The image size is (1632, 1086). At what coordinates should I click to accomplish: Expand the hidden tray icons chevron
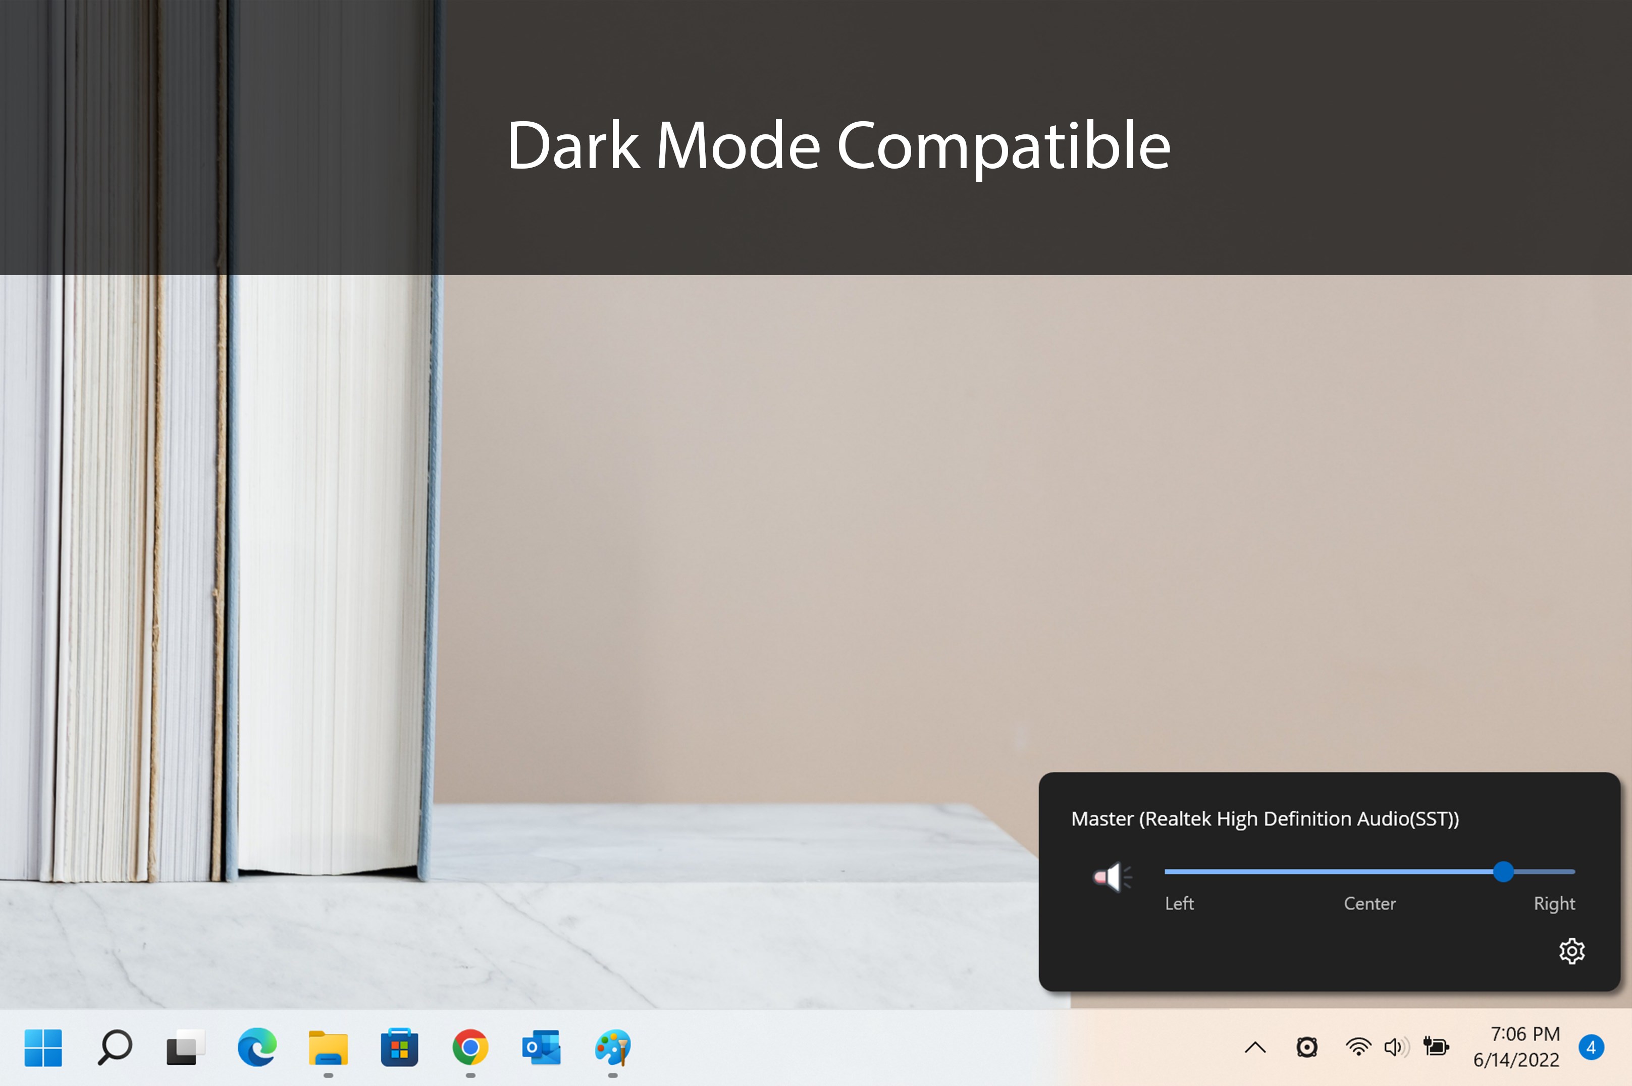click(x=1254, y=1047)
